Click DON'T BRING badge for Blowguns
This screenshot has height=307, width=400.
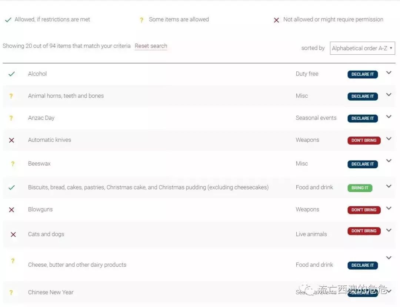click(364, 210)
